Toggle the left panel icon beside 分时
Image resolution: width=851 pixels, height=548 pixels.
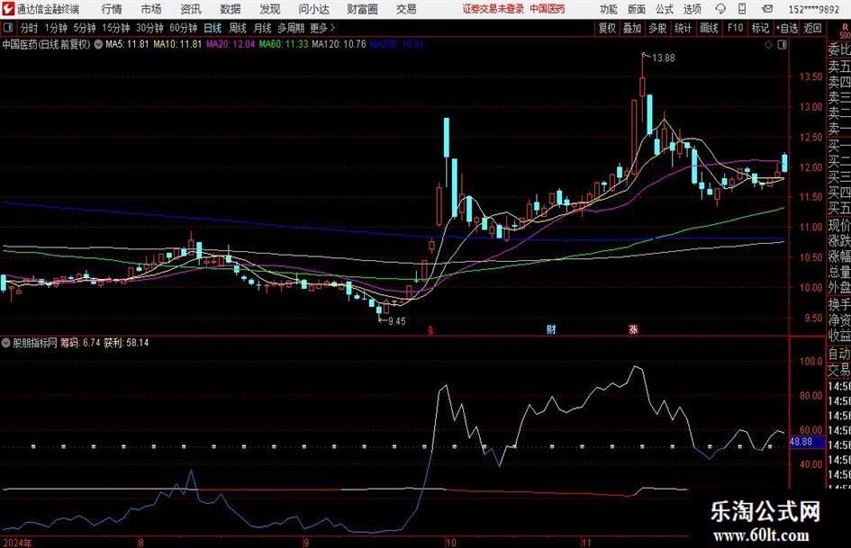coord(8,28)
